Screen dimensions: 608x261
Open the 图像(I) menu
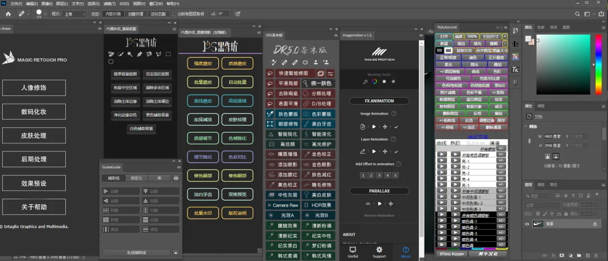(x=47, y=3)
